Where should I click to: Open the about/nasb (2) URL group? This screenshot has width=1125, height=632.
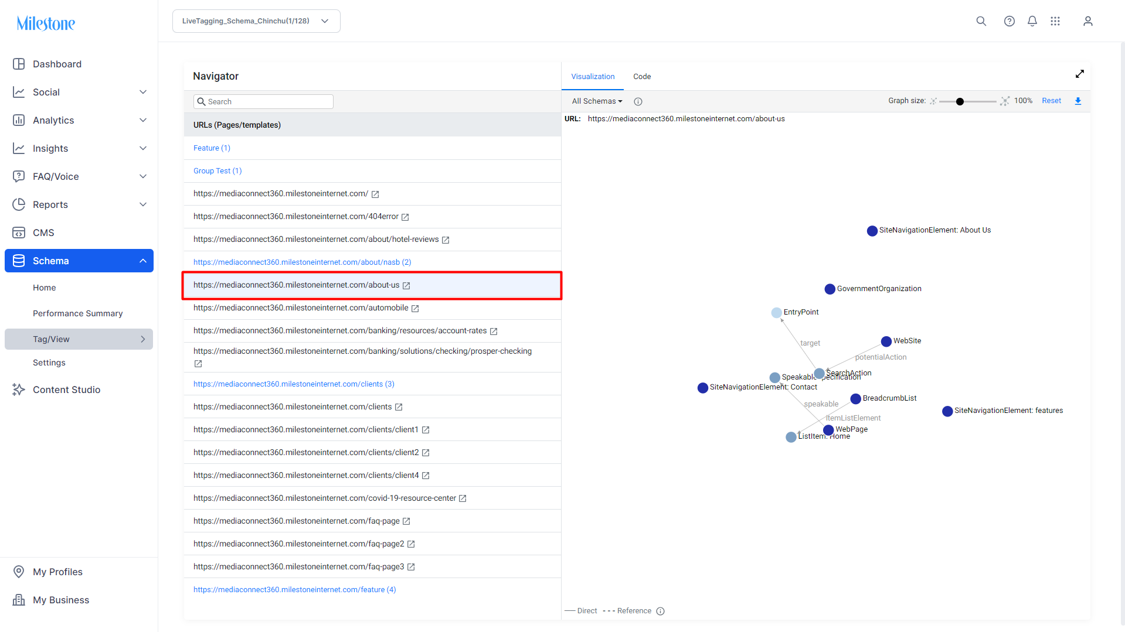point(303,262)
